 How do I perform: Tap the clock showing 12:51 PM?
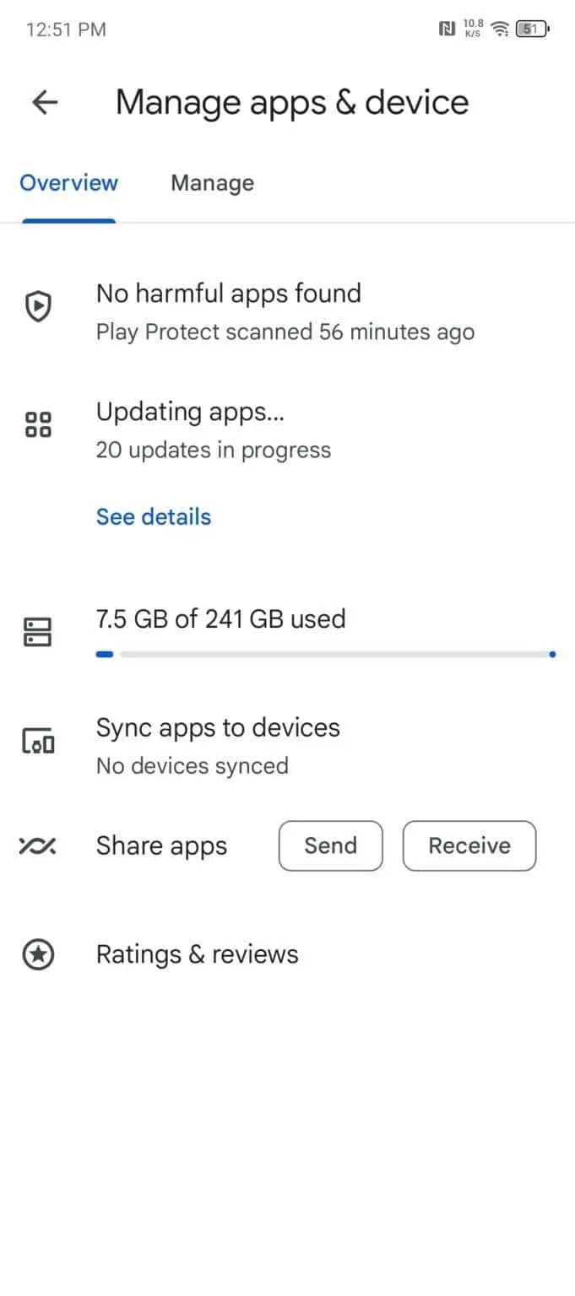[x=66, y=29]
